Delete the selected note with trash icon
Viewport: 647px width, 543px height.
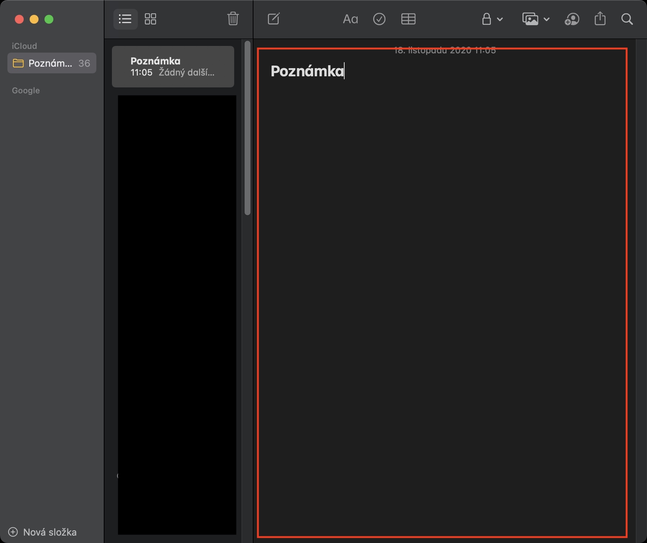tap(233, 19)
